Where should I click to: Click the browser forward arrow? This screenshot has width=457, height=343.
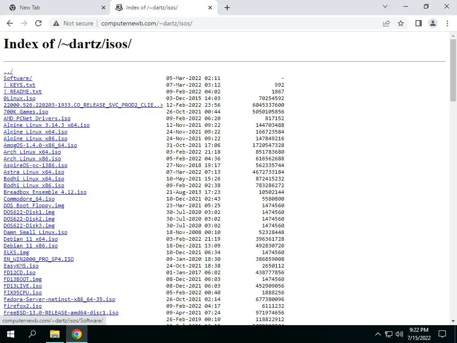pyautogui.click(x=24, y=23)
